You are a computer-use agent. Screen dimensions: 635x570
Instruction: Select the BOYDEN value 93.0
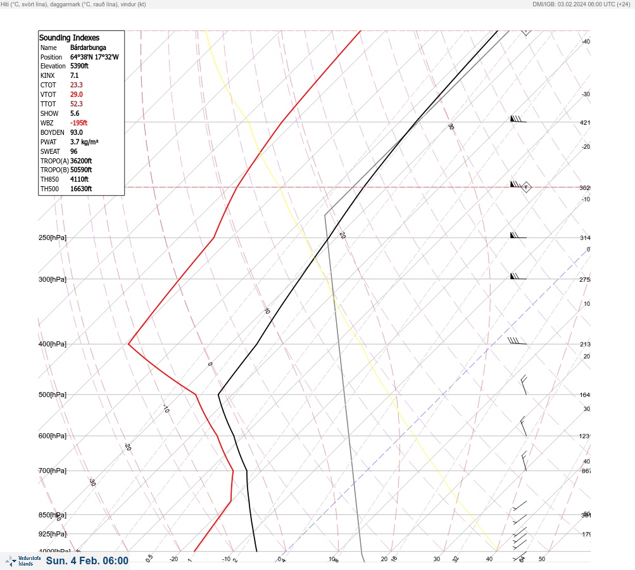coord(77,132)
